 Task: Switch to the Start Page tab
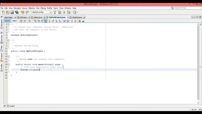tap(9, 17)
